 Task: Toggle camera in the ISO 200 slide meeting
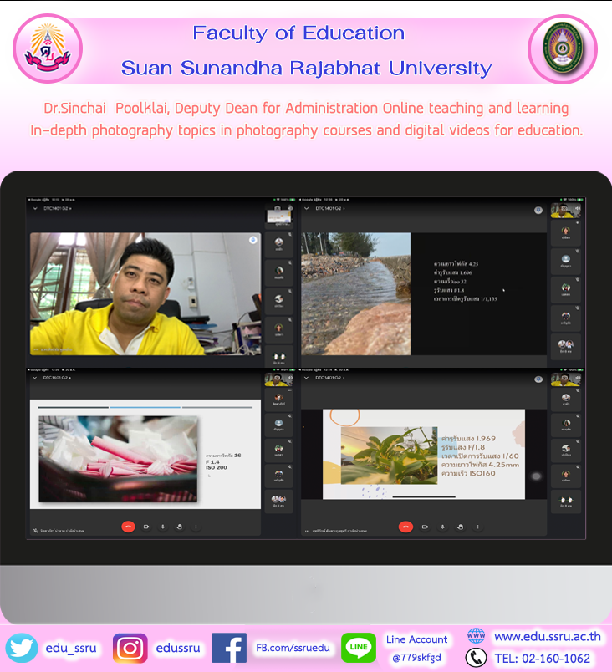coord(145,527)
